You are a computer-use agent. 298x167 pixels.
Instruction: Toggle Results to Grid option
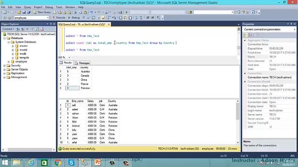(125, 18)
